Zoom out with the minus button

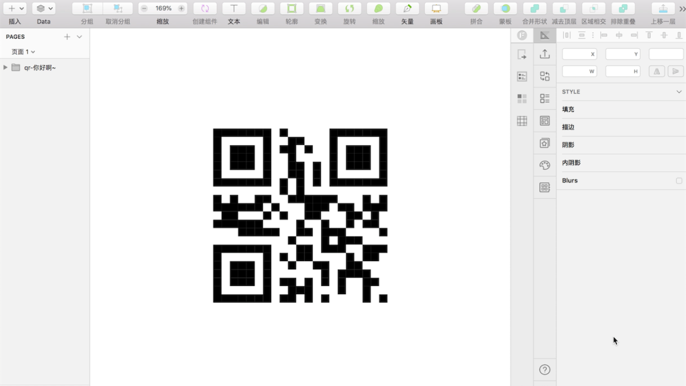click(x=144, y=8)
